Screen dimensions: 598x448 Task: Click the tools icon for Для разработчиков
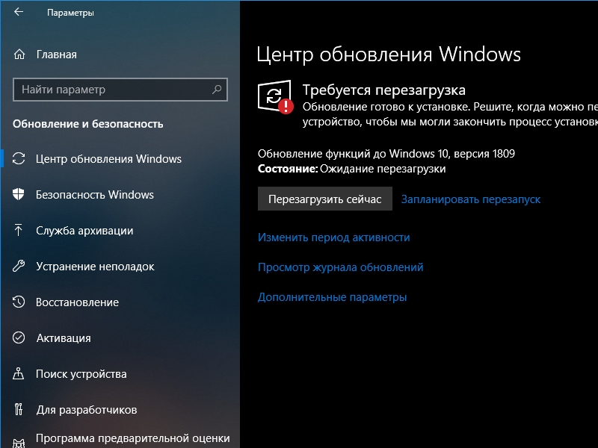tap(18, 409)
